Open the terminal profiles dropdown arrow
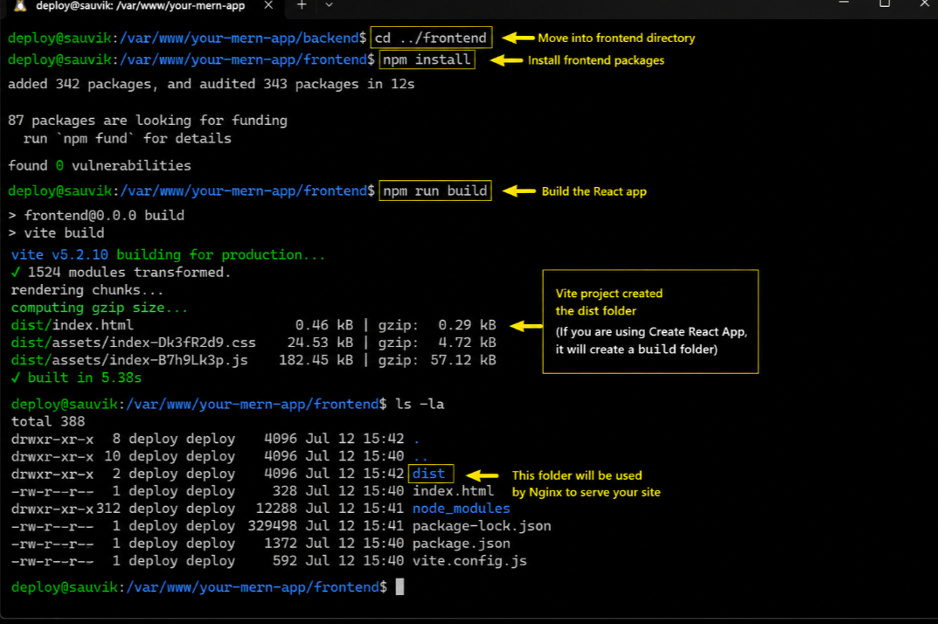The image size is (938, 624). [329, 5]
